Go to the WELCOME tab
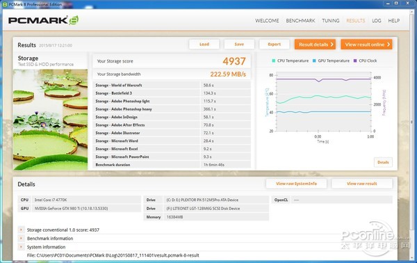The image size is (417, 263). click(x=267, y=21)
